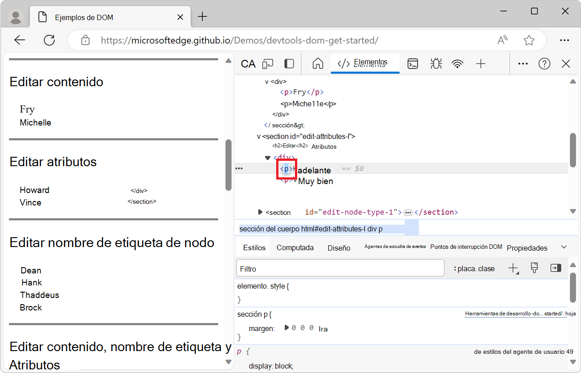Add a new style rule with plus

pos(513,268)
